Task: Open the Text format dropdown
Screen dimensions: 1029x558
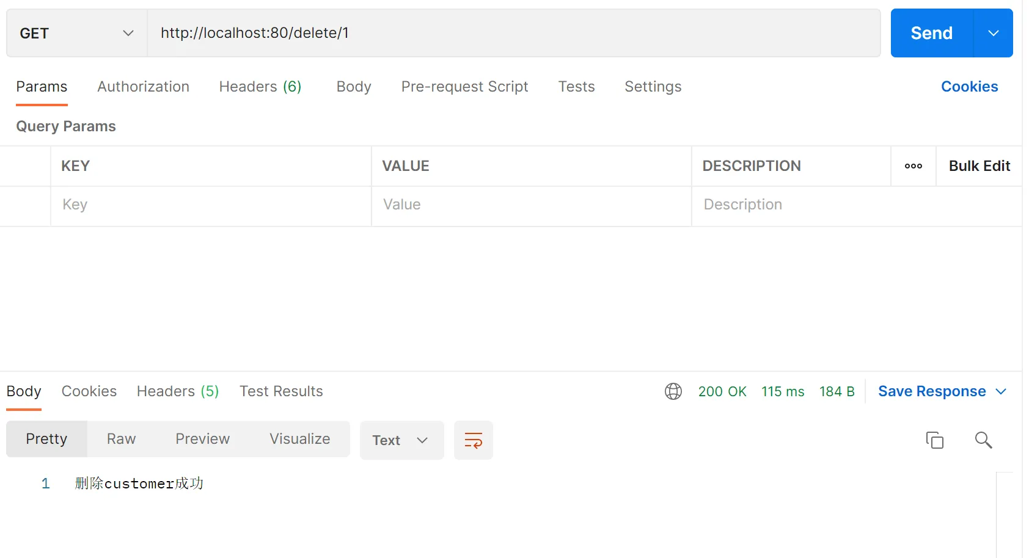Action: (401, 440)
